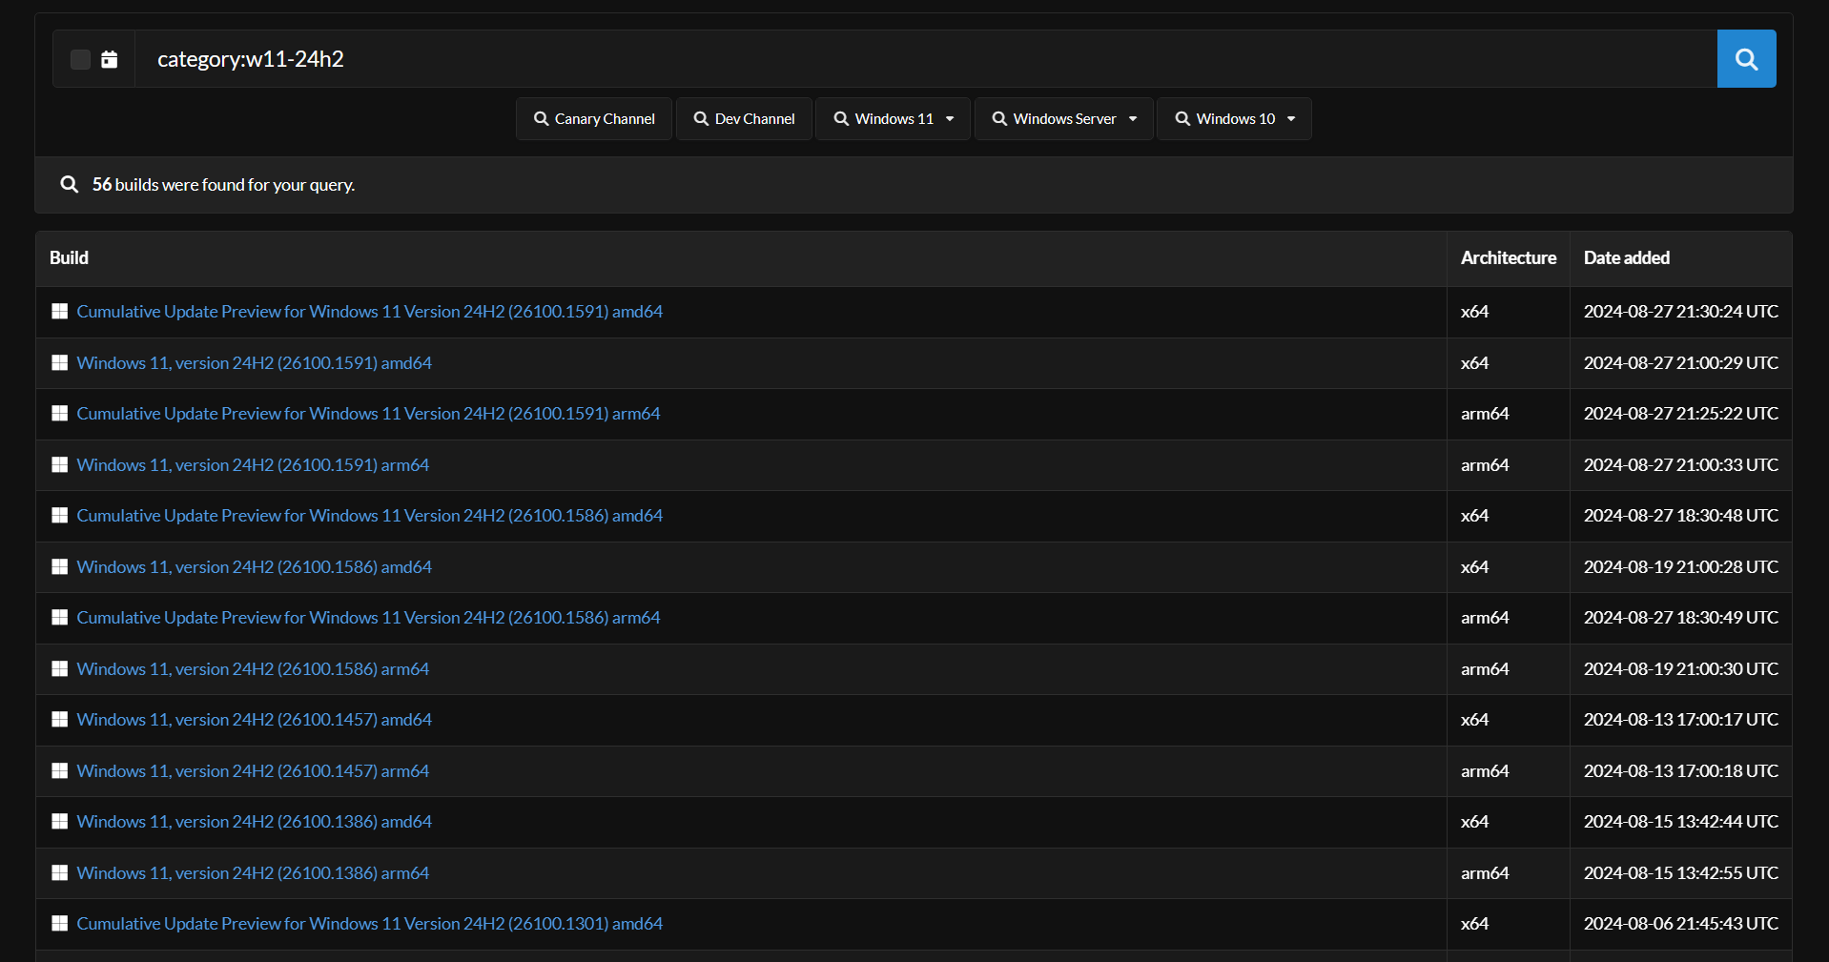This screenshot has width=1829, height=962.
Task: Select the date 2024-08-15 13:42:44 UTC
Action: (1681, 822)
